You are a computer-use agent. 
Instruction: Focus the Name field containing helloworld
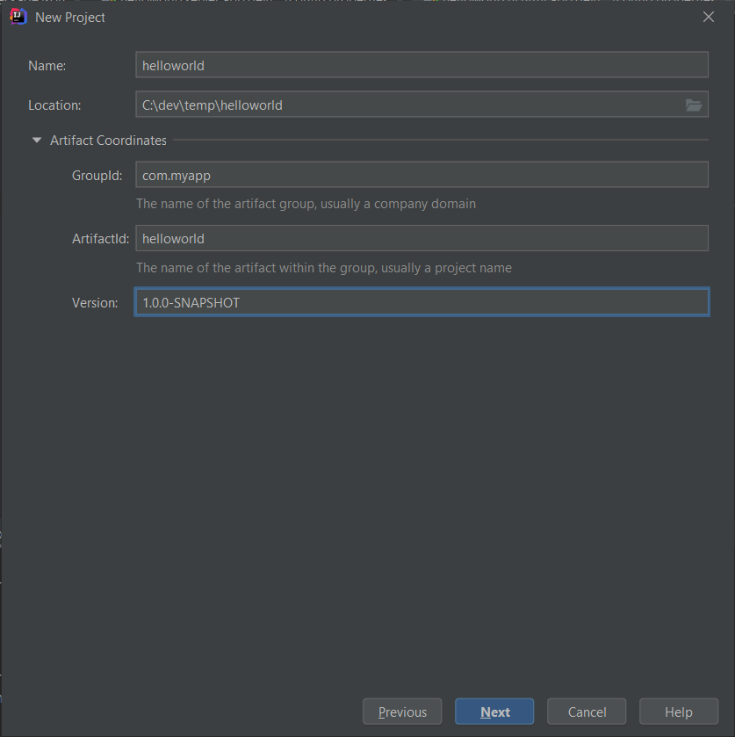click(x=422, y=65)
